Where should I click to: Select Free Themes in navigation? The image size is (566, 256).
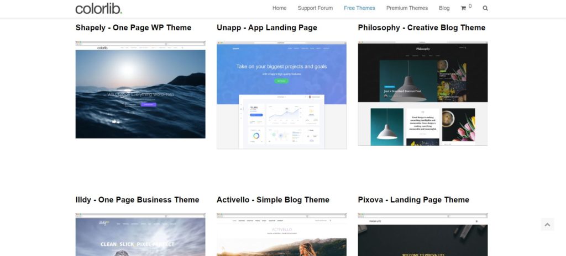(359, 8)
